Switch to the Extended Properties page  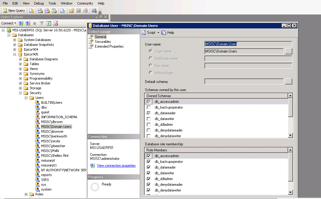[x=109, y=46]
